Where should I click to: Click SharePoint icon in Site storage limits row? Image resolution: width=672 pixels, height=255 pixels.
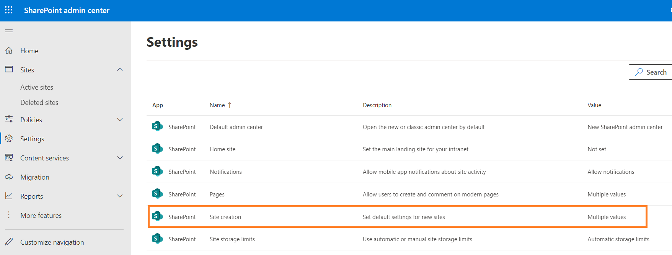click(x=157, y=239)
